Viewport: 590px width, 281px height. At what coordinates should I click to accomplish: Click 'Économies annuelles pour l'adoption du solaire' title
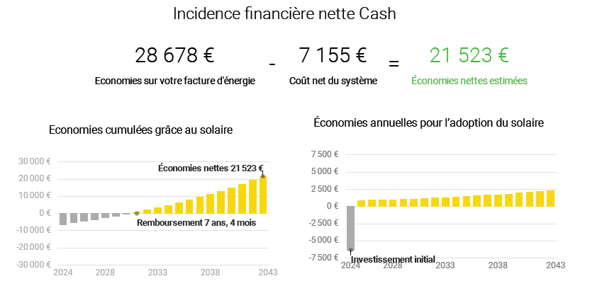click(428, 123)
